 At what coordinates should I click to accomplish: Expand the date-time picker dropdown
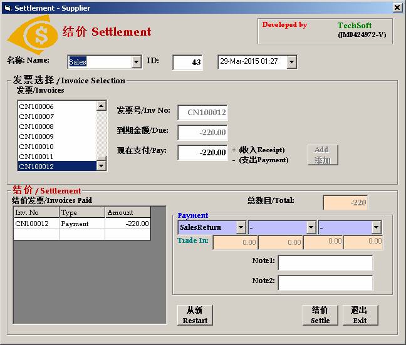point(291,62)
